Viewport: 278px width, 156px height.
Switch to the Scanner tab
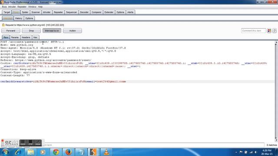coord(36,12)
